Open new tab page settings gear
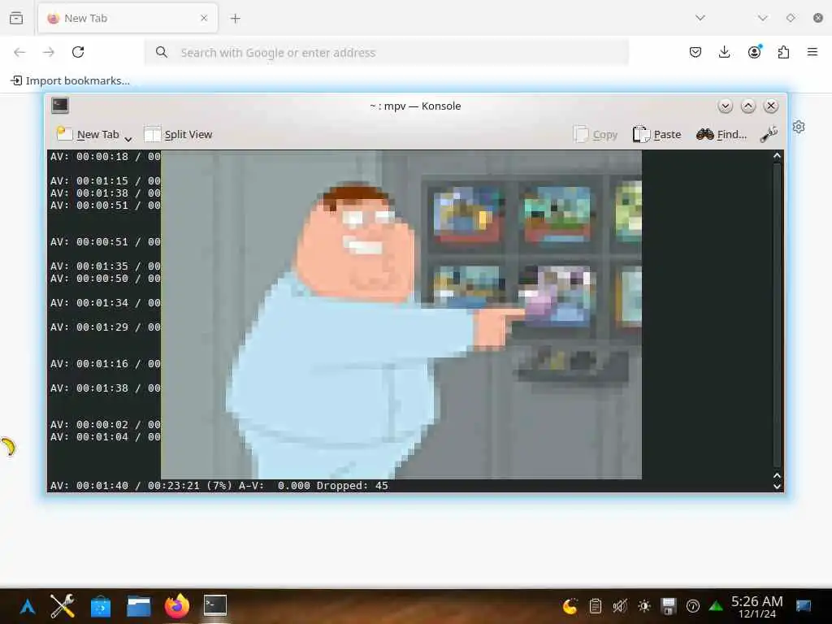Image resolution: width=832 pixels, height=624 pixels. pos(799,127)
